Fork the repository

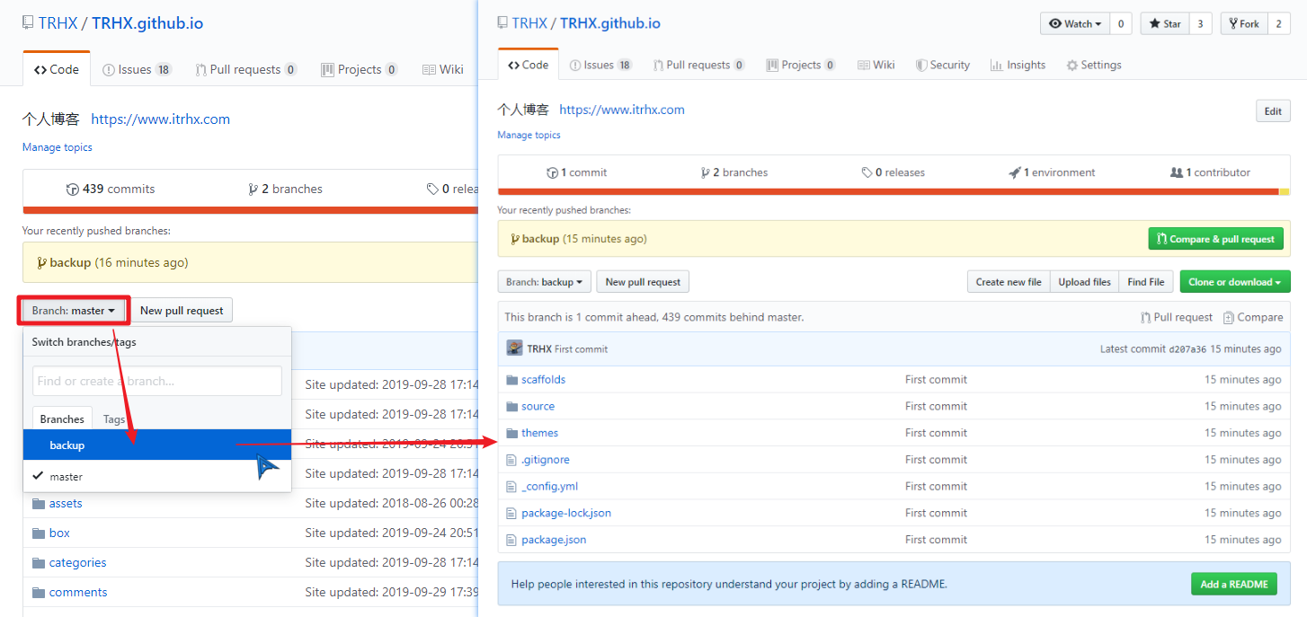(1243, 24)
